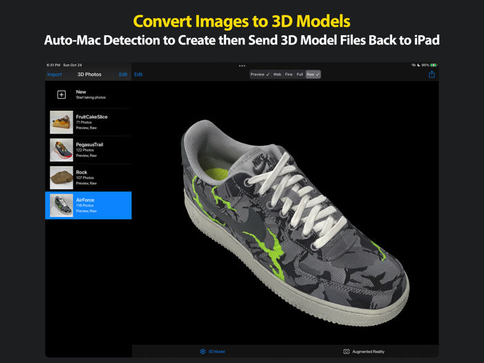Tap the 3D Model cube icon
Viewport: 484px width, 363px height.
pos(203,351)
